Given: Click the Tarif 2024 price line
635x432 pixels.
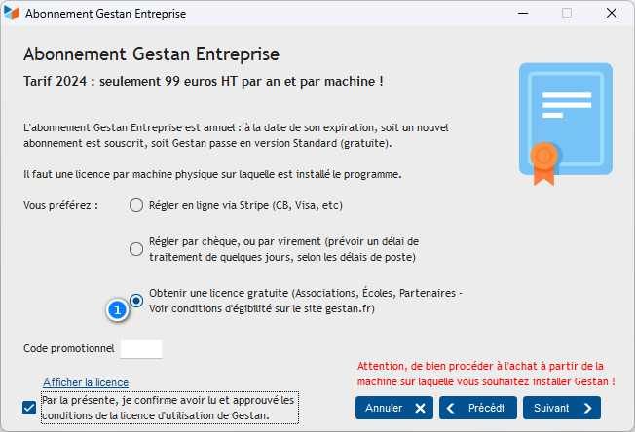Looking at the screenshot, I should pos(203,80).
